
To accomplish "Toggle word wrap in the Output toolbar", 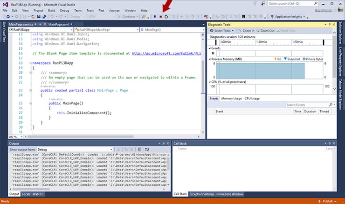I will (x=147, y=149).
